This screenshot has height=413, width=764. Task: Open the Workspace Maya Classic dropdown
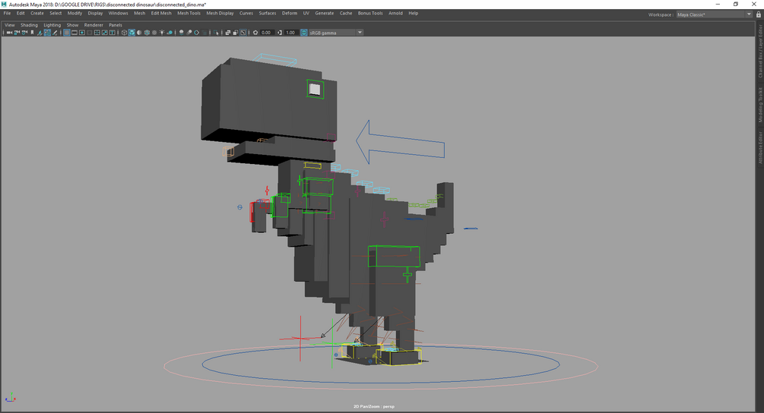[x=715, y=14]
